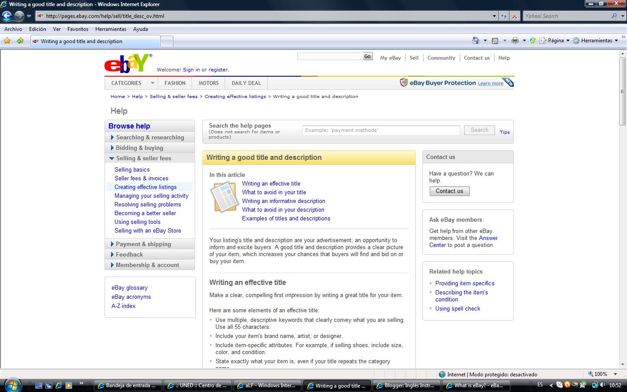This screenshot has height=392, width=627.
Task: Open the Herramientas command bar dropdown
Action: pyautogui.click(x=595, y=41)
